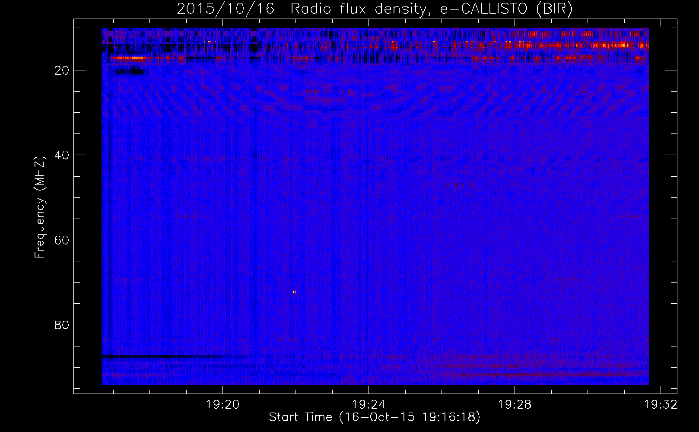Click the bright yellow spike near 72 MHz

[294, 292]
